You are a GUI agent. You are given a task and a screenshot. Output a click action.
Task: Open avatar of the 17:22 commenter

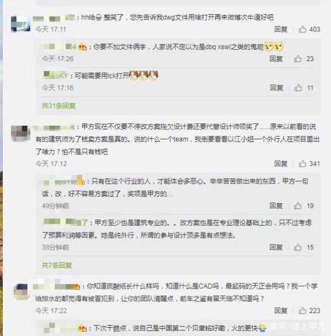[x=21, y=291]
